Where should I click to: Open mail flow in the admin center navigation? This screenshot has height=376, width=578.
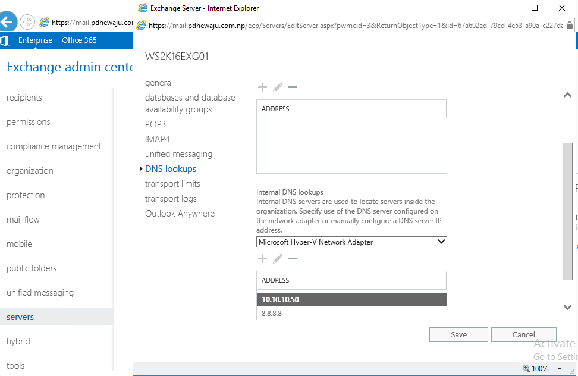[23, 220]
